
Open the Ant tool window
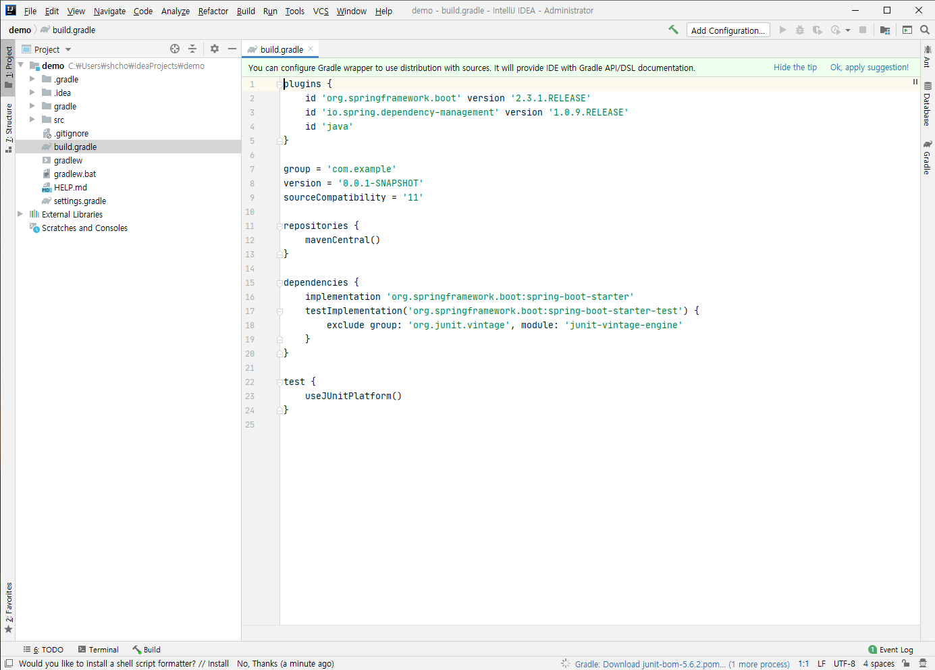928,56
